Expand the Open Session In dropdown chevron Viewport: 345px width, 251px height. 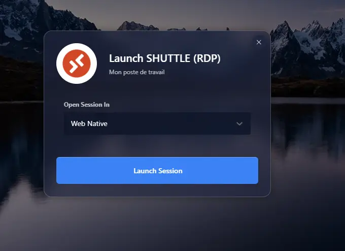[x=239, y=123]
